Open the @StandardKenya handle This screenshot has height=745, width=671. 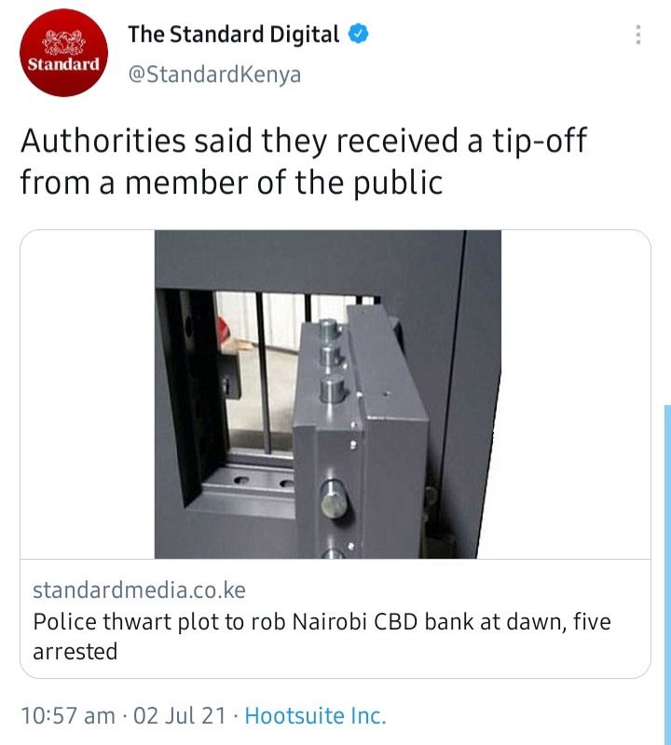pos(214,74)
